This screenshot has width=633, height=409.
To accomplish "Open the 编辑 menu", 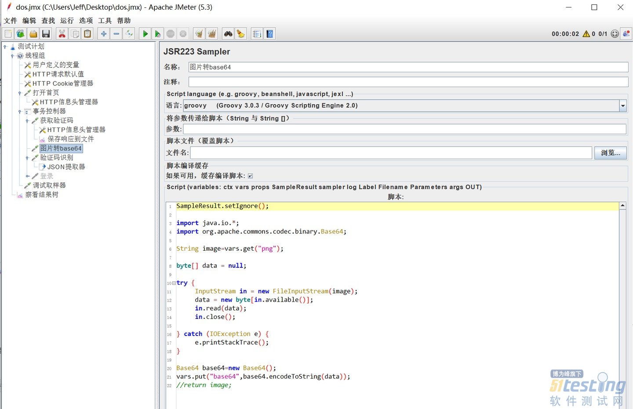I will pyautogui.click(x=29, y=21).
